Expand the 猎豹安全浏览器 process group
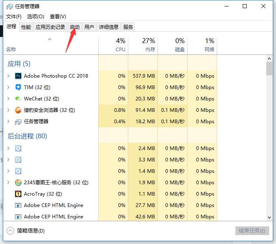 pyautogui.click(x=9, y=110)
